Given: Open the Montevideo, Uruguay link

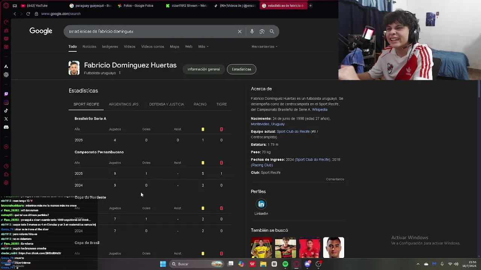Looking at the screenshot, I should click(268, 124).
